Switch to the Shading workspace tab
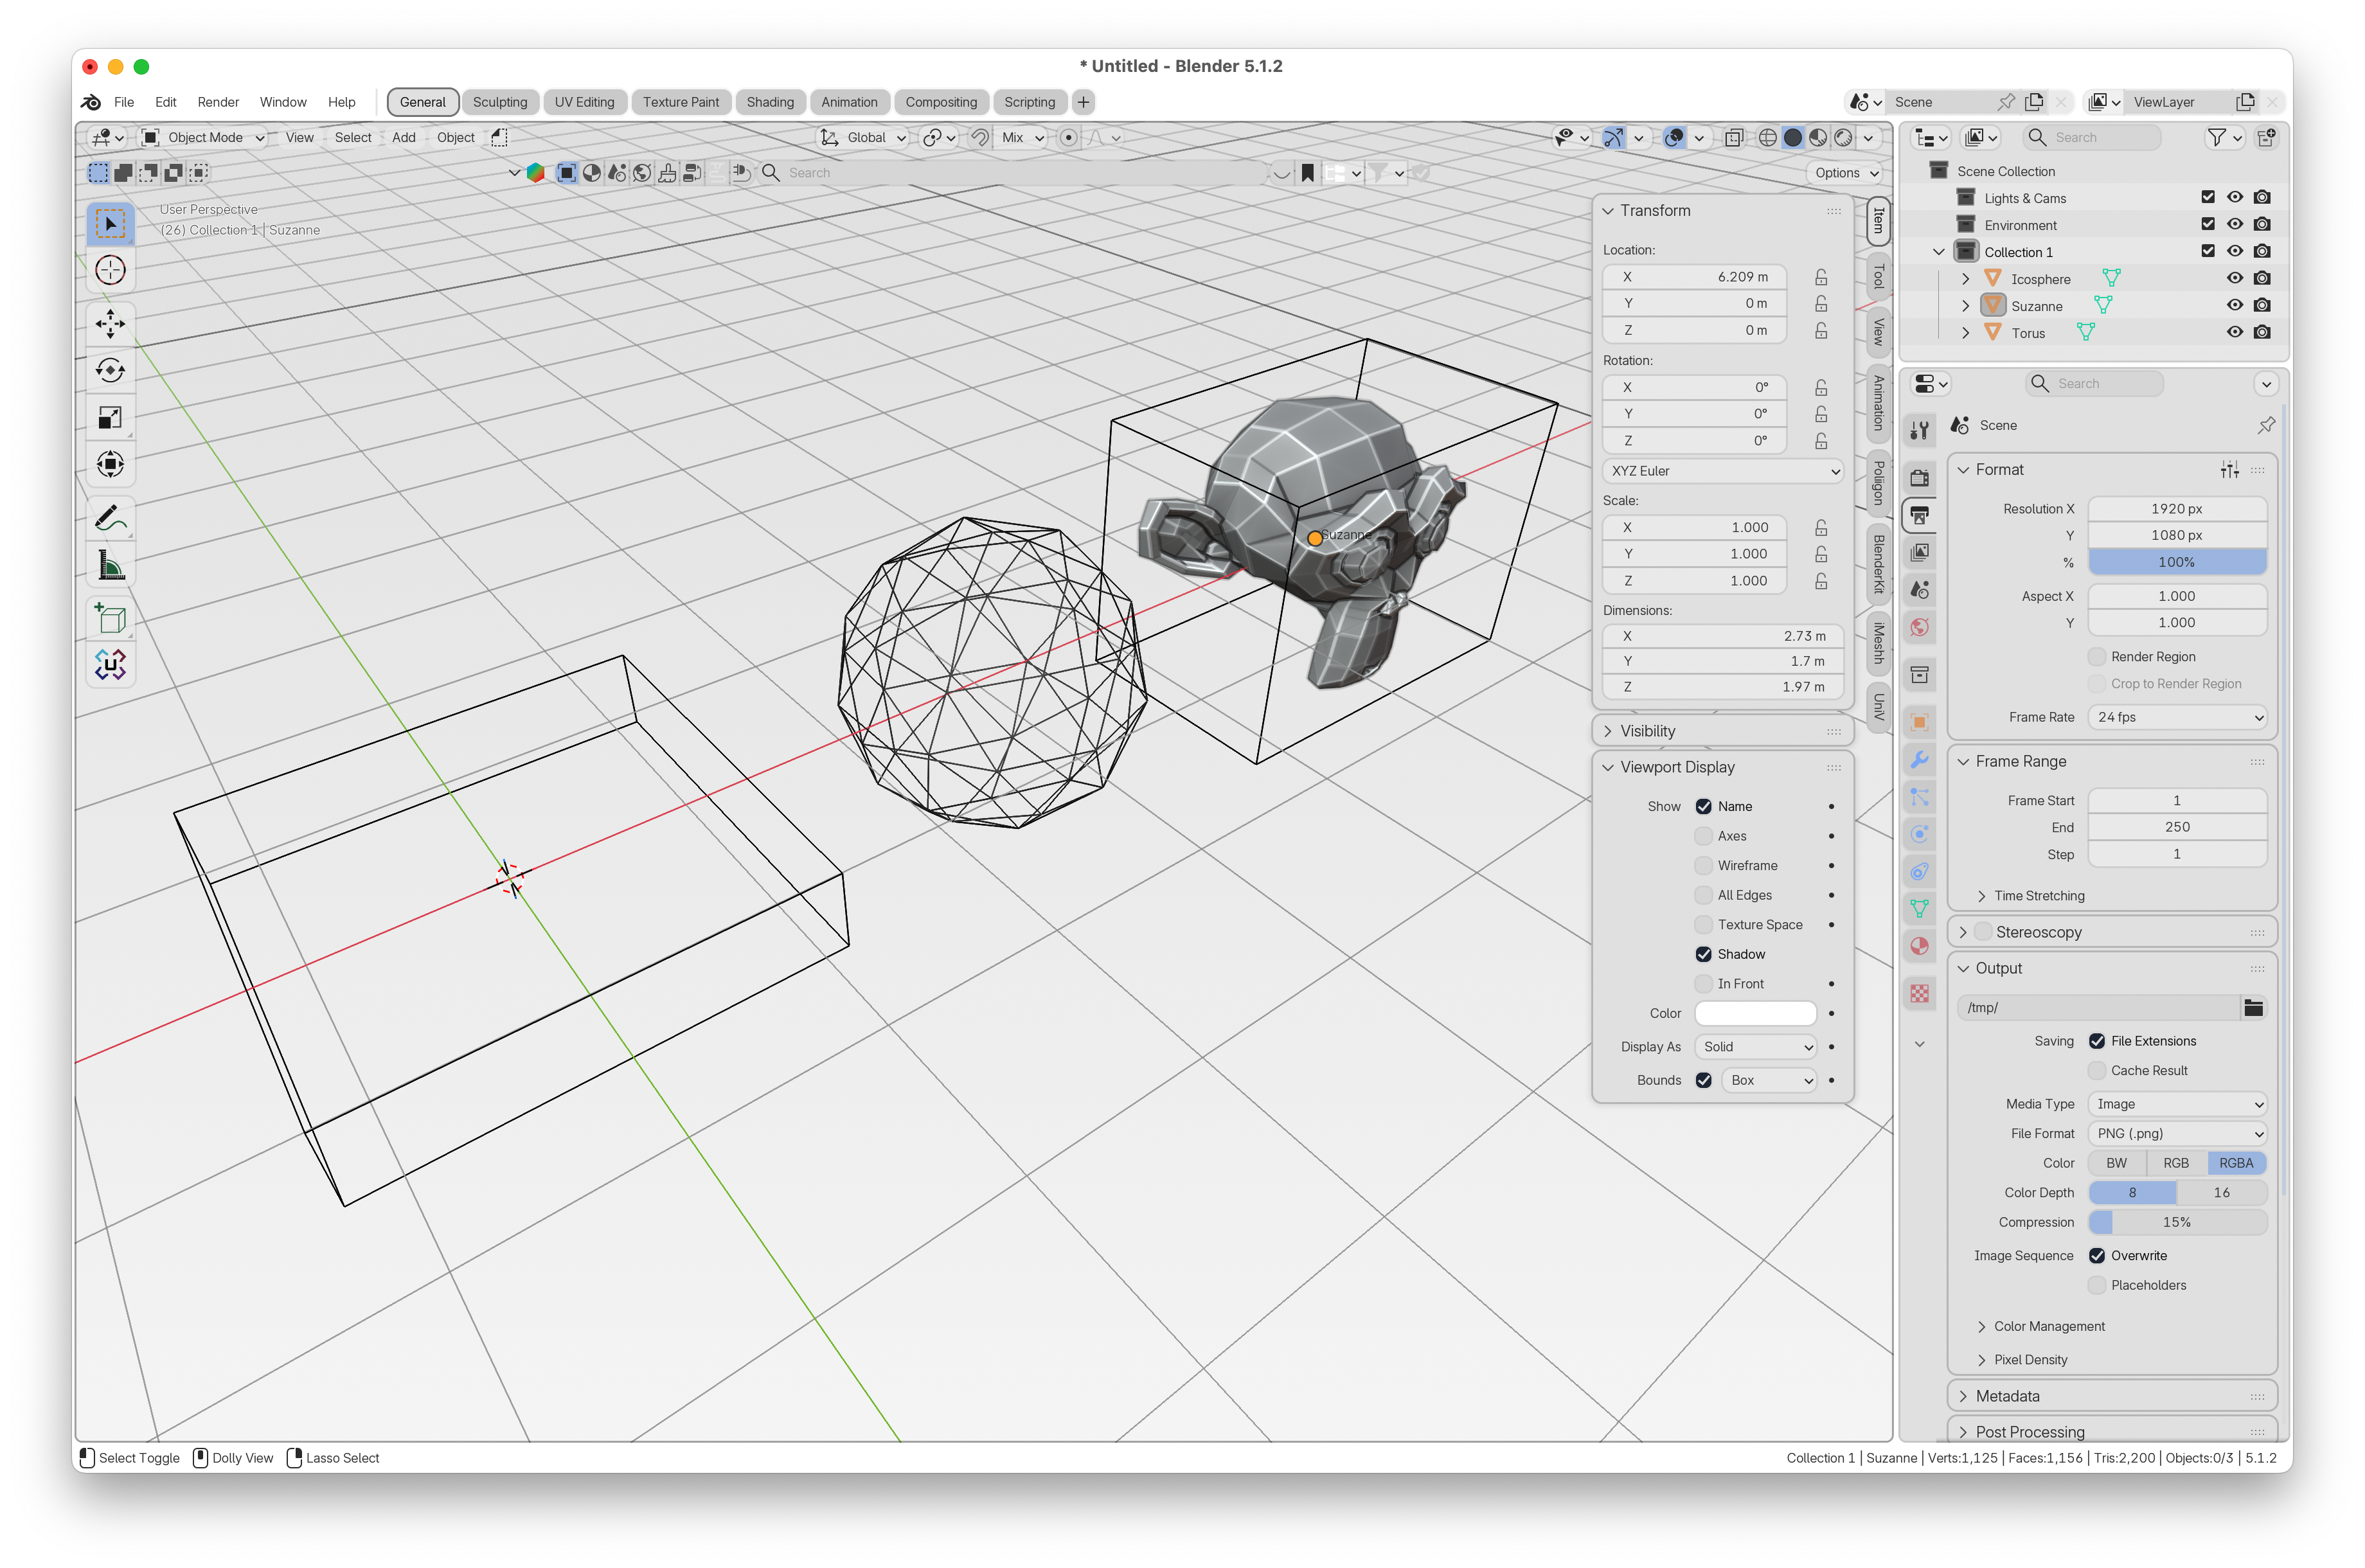Image resolution: width=2365 pixels, height=1568 pixels. [x=769, y=102]
